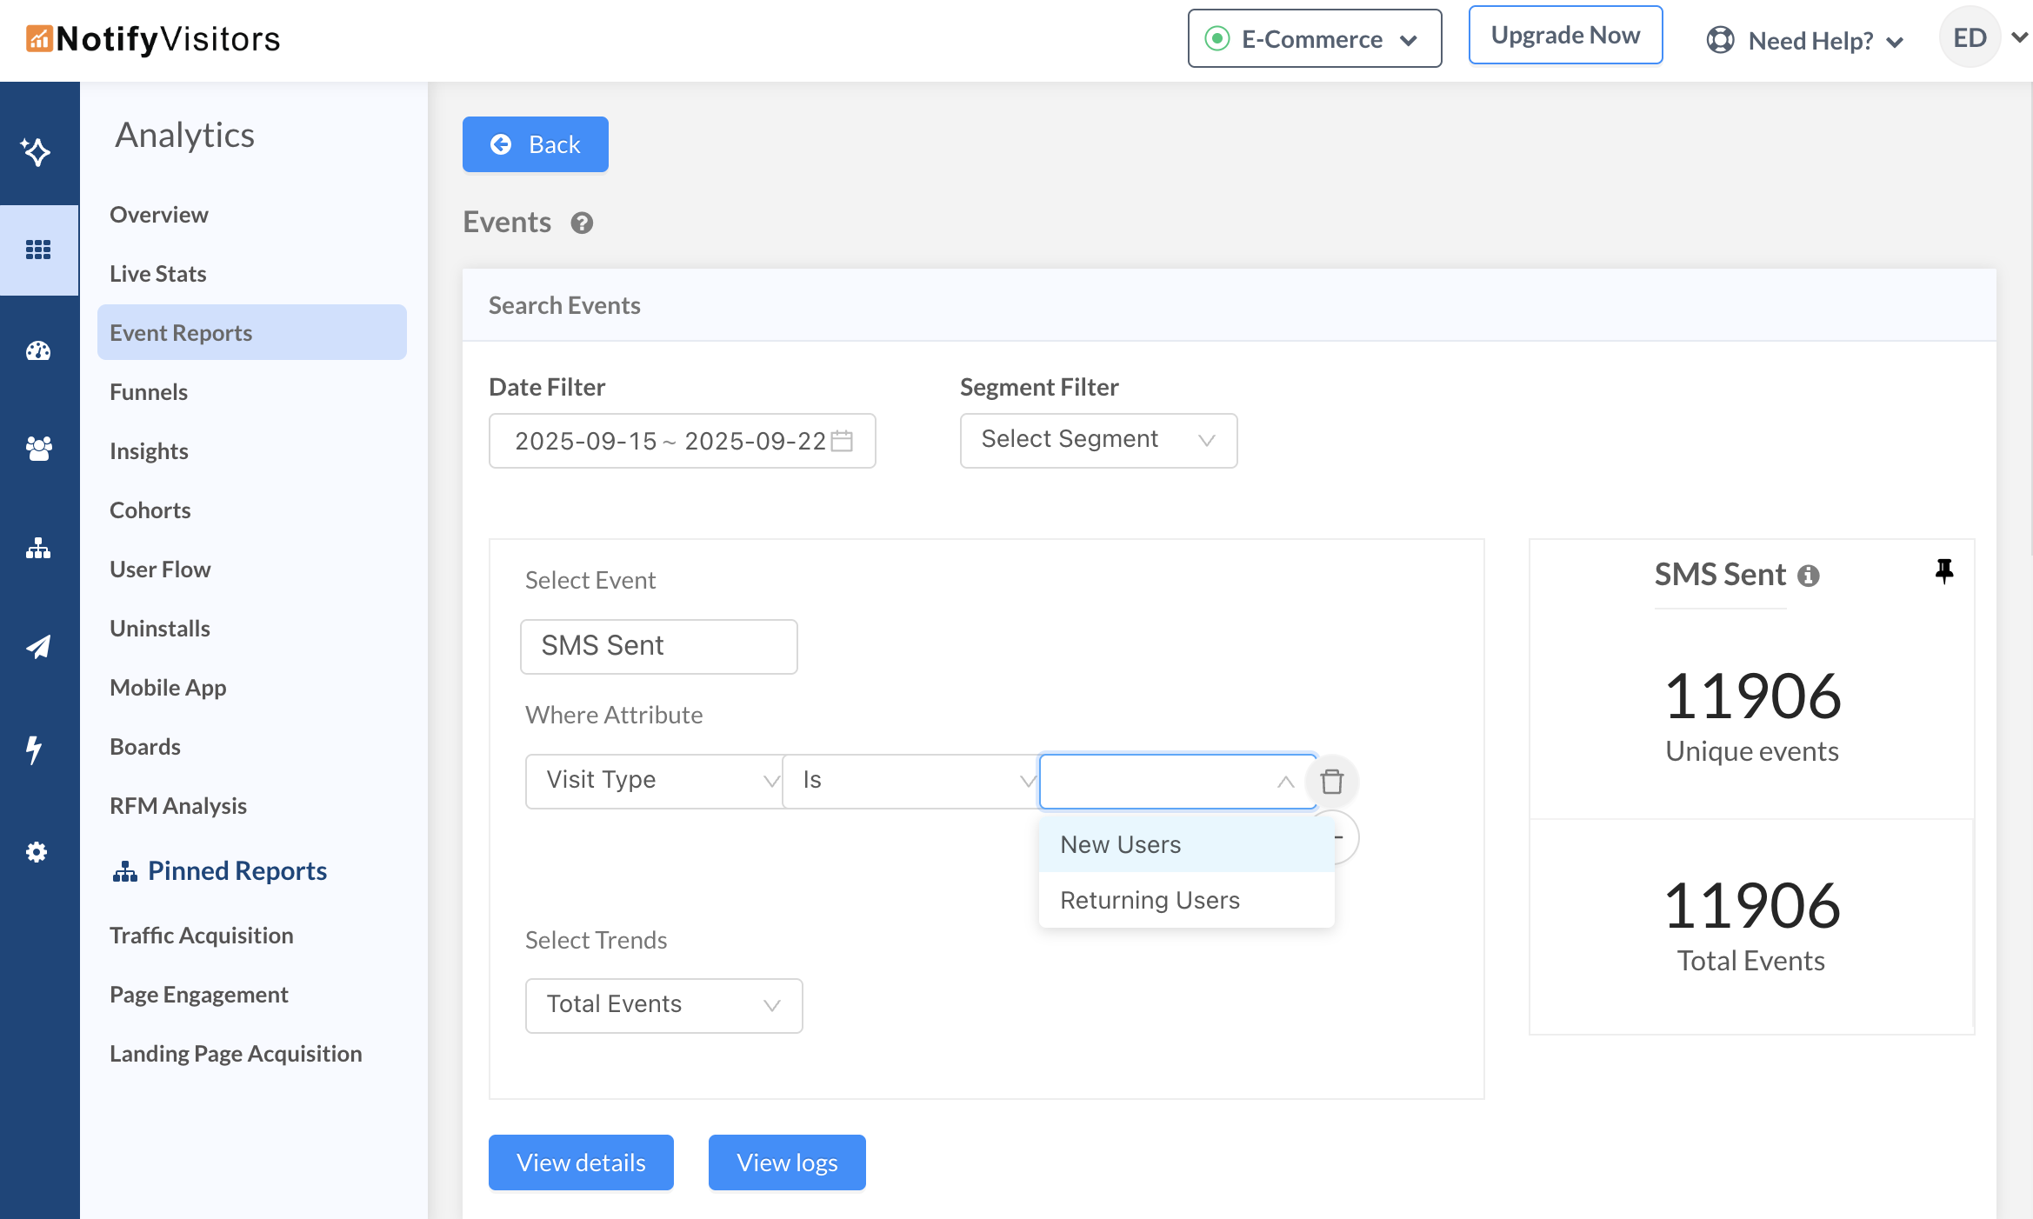
Task: Go to Funnels in Analytics menu
Action: [149, 392]
